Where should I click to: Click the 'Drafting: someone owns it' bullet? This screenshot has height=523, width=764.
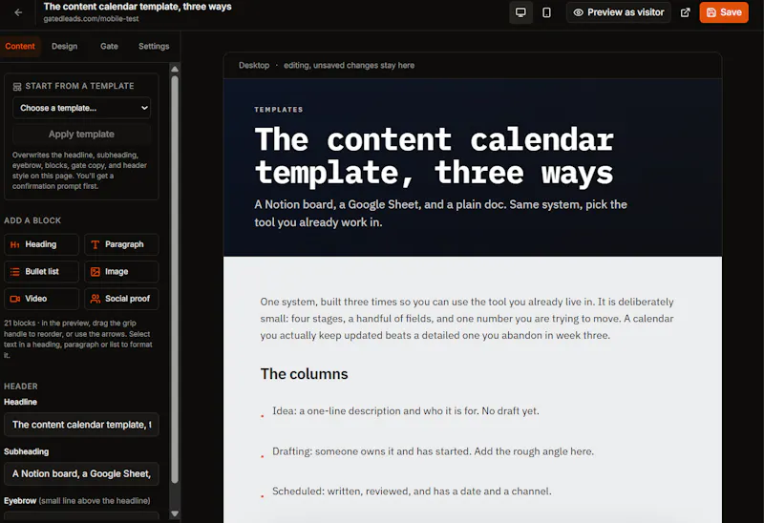click(x=433, y=451)
